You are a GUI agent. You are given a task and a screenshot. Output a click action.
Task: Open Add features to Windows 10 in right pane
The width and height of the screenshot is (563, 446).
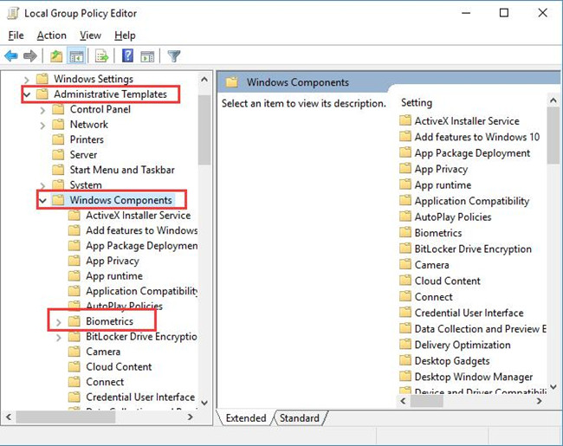(x=477, y=137)
